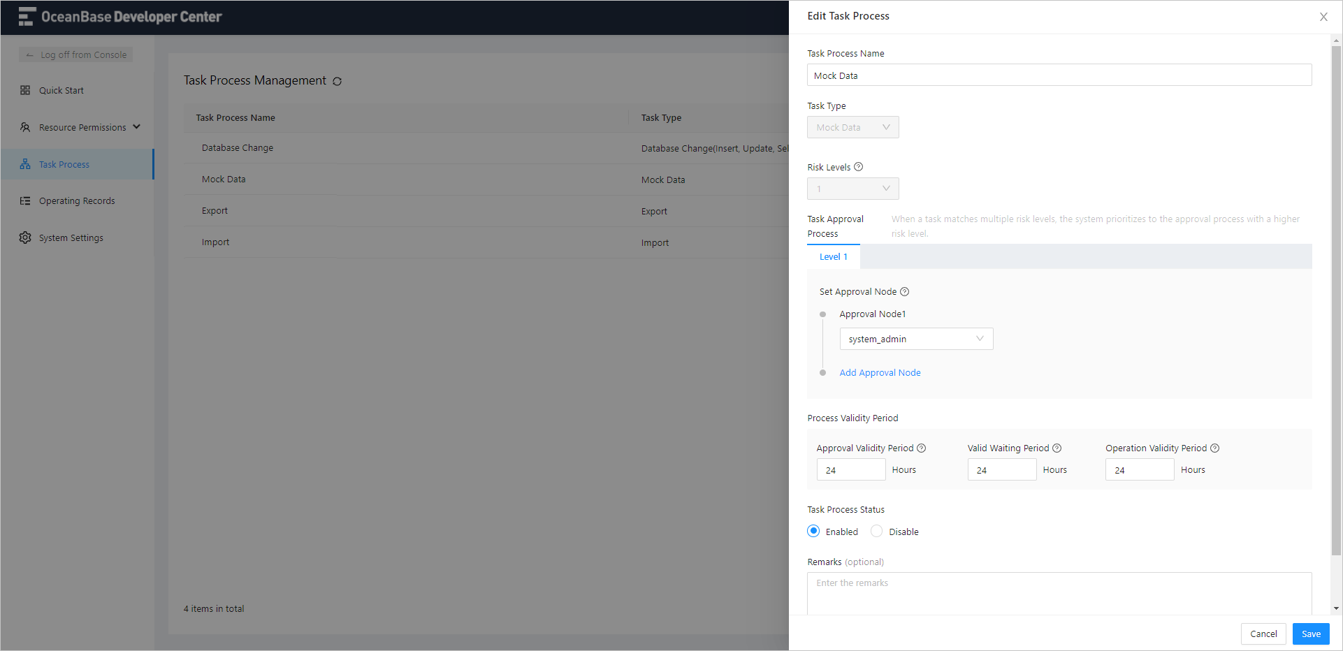Click the Add Approval Node link
Image resolution: width=1343 pixels, height=651 pixels.
[x=880, y=373]
